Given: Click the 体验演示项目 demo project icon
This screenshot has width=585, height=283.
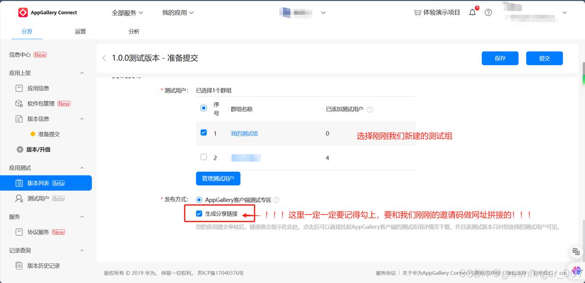Looking at the screenshot, I should [x=417, y=13].
